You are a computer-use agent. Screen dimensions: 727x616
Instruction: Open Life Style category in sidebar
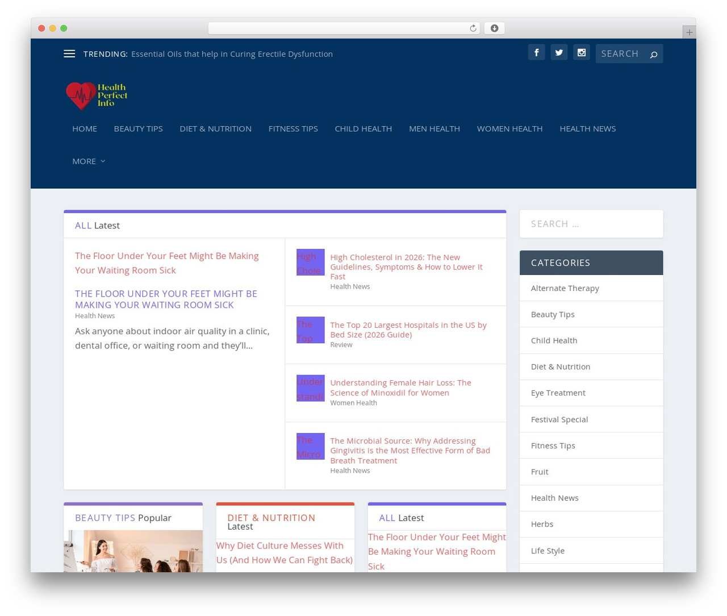pyautogui.click(x=548, y=551)
